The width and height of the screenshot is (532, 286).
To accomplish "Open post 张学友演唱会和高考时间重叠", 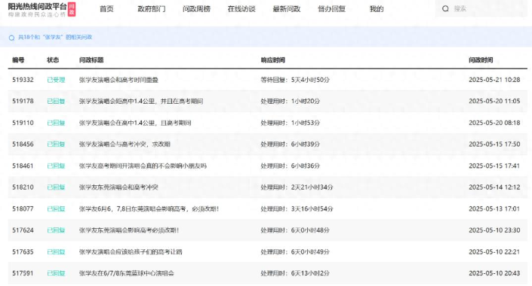I will click(x=118, y=80).
